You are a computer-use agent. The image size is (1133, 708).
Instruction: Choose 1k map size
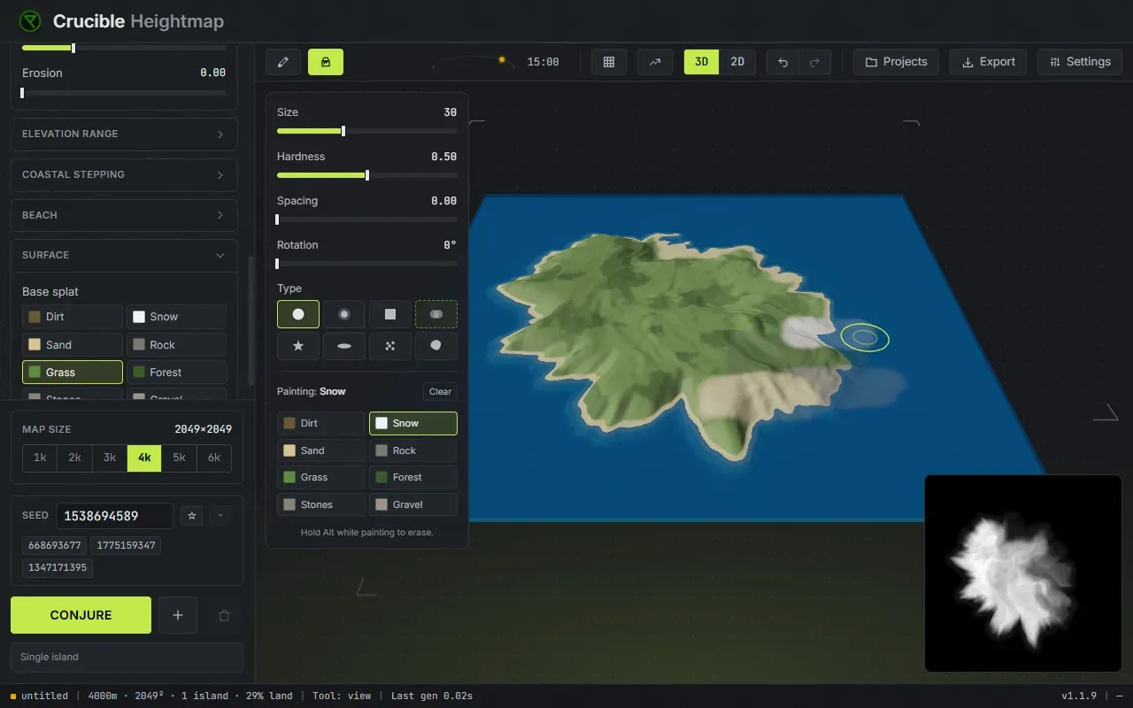40,458
